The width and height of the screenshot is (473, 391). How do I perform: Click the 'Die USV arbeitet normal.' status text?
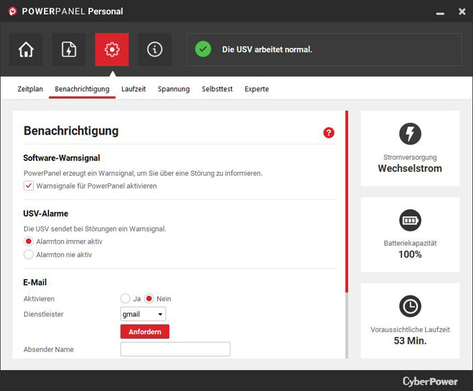tap(267, 49)
